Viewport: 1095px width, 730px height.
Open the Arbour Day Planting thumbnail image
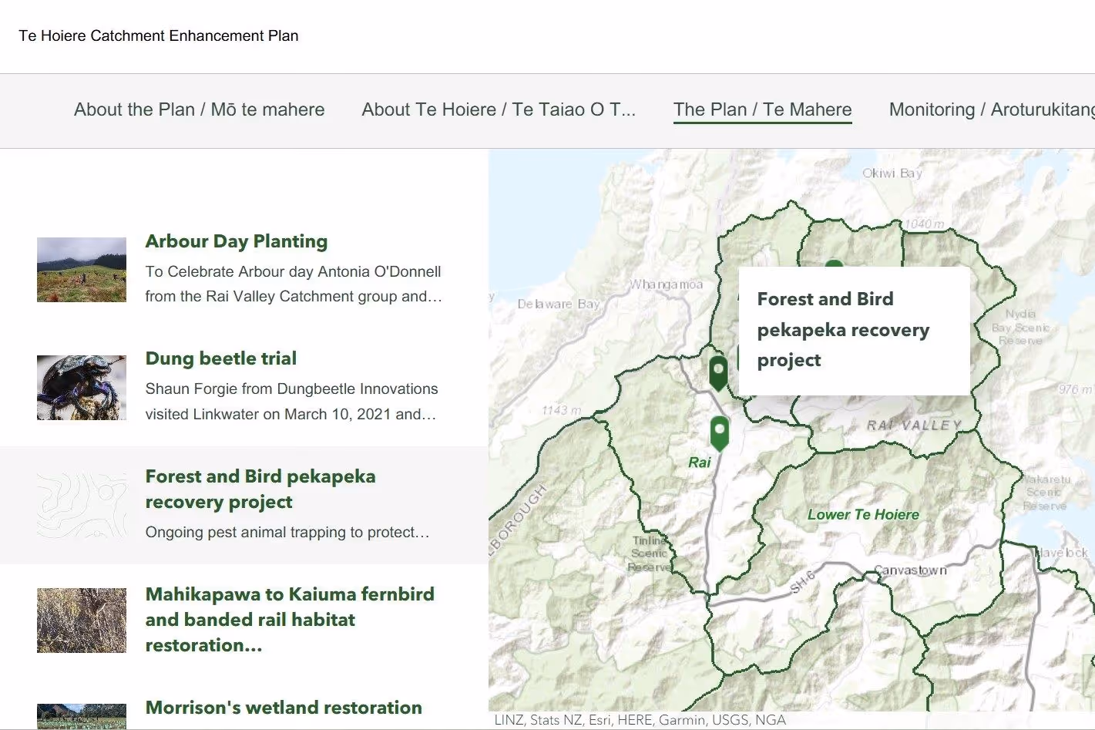[x=81, y=269]
